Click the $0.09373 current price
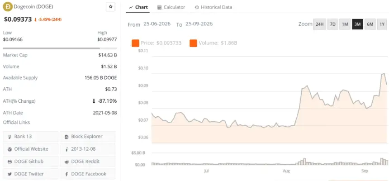This screenshot has width=389, height=181. [x=18, y=19]
